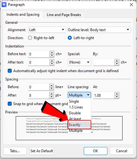
Task: Change Spacing After unit from pt
Action: coord(58,95)
